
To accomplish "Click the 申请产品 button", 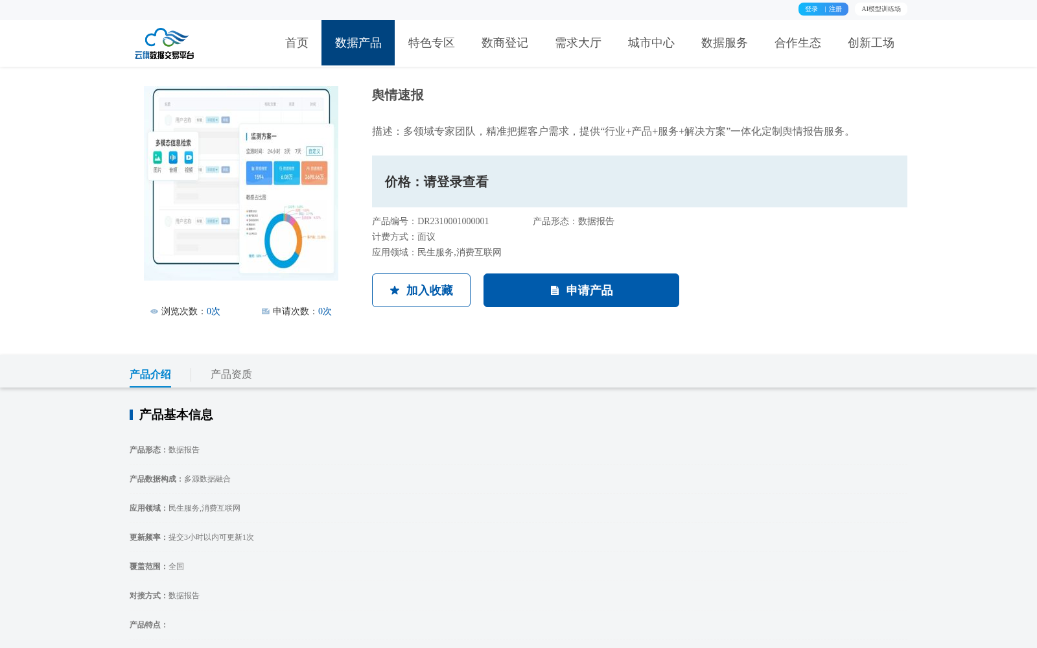I will point(581,290).
